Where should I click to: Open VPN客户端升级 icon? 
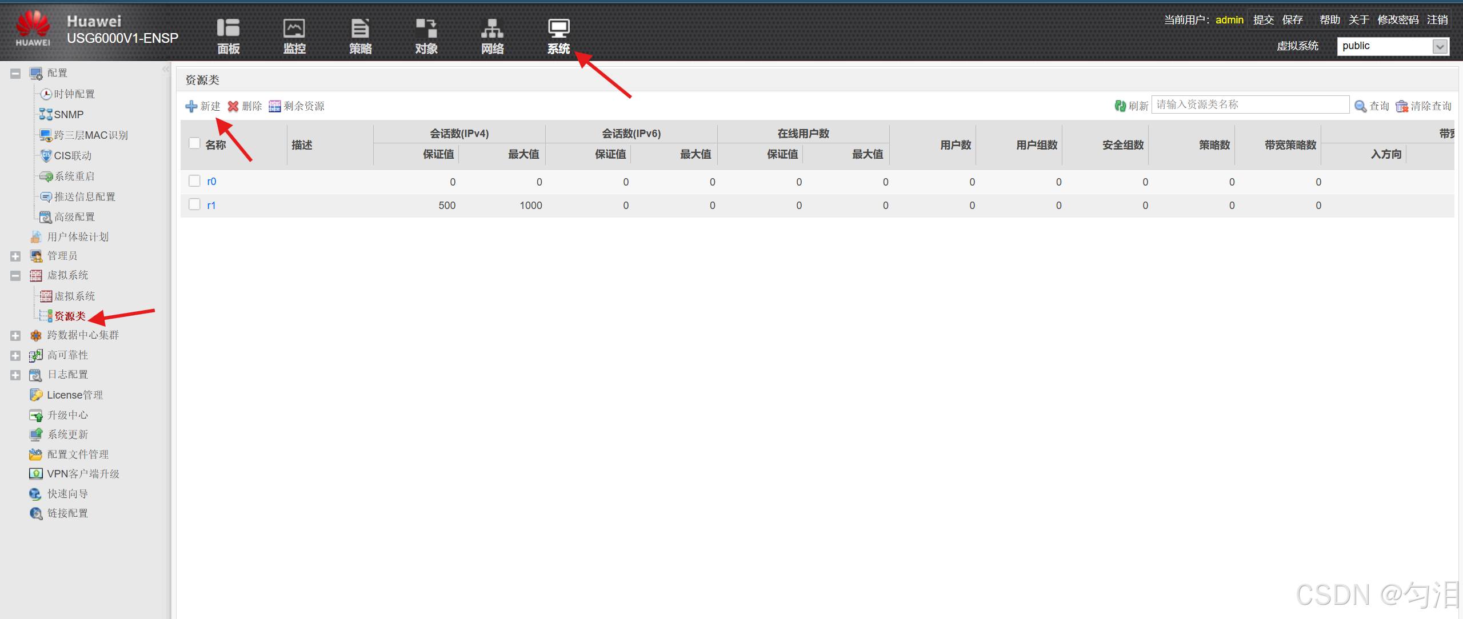[x=36, y=474]
